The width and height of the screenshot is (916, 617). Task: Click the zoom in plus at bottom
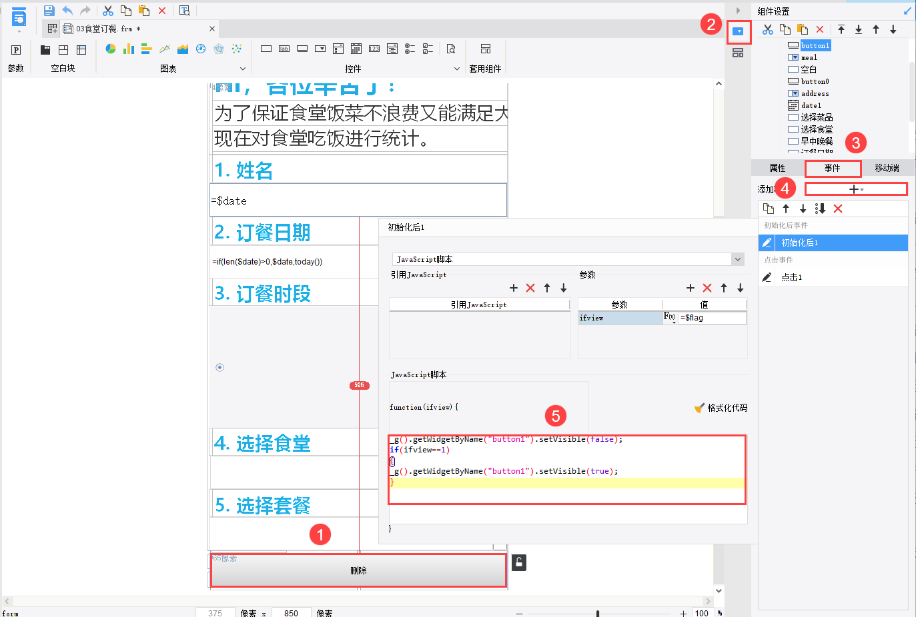(x=683, y=613)
